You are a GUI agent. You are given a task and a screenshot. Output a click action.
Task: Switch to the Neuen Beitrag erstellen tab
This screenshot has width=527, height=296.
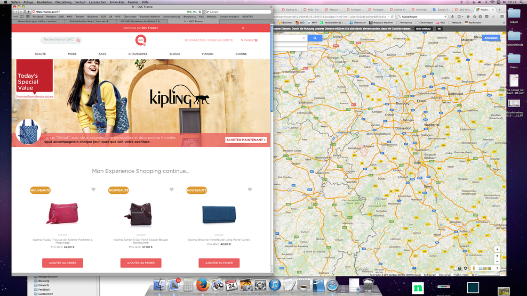pyautogui.click(x=38, y=21)
